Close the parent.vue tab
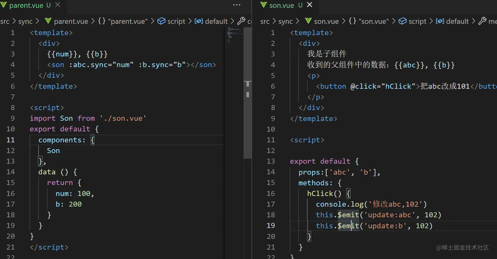 coord(58,5)
